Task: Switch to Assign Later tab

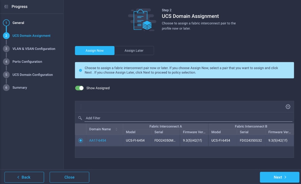Action: click(134, 50)
